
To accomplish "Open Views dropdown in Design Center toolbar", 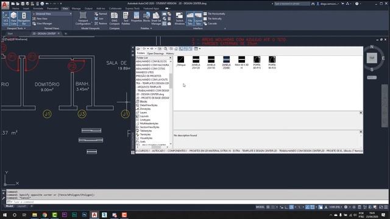I will [197, 49].
